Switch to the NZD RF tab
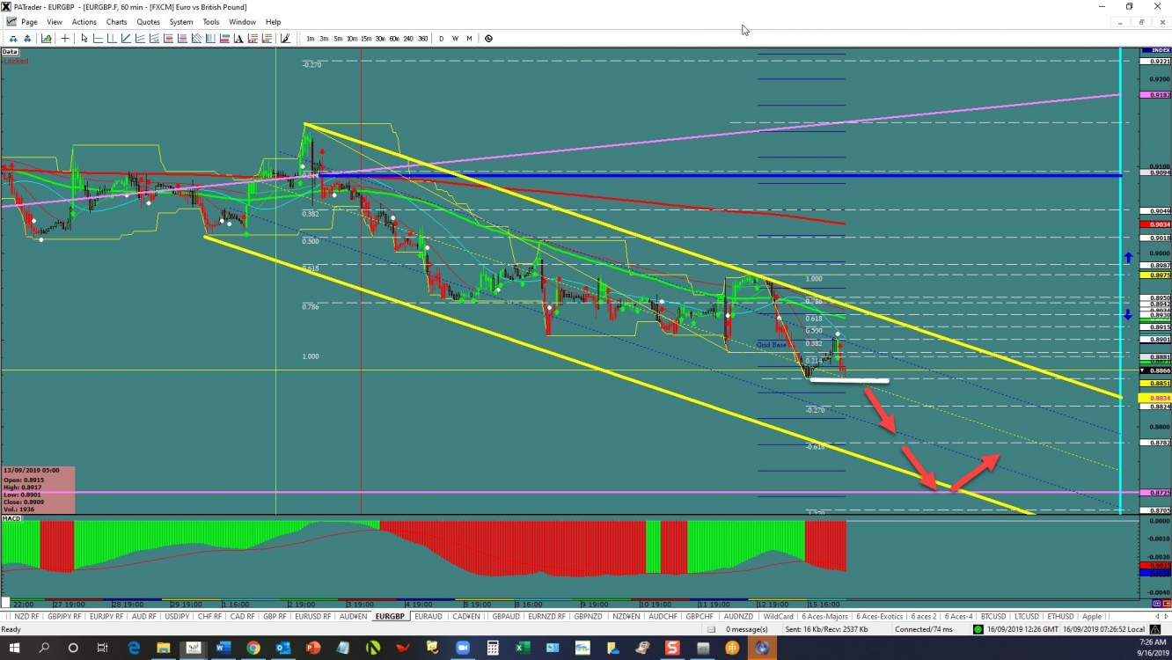Viewport: 1172px width, 660px height. pos(26,617)
